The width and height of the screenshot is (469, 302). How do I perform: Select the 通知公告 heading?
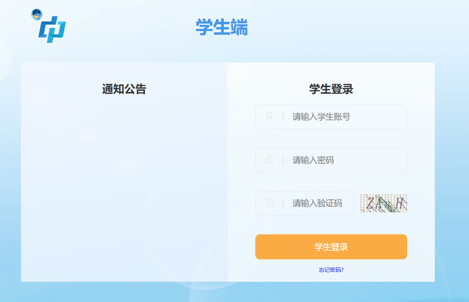[124, 89]
